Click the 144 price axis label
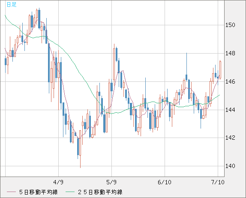This screenshot has height=198, width=246. click(x=230, y=110)
